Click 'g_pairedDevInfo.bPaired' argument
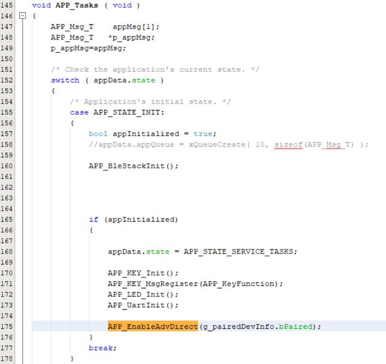The width and height of the screenshot is (386, 364). pos(258,326)
